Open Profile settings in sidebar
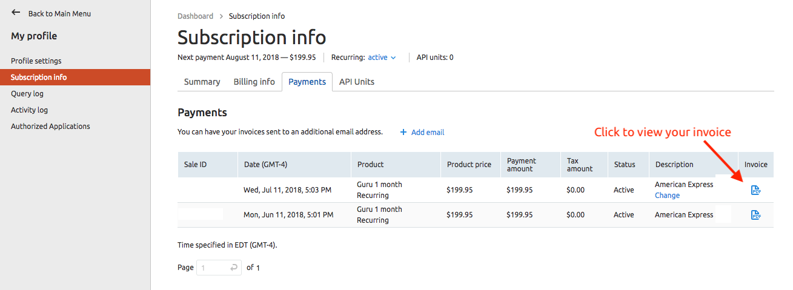 coord(36,61)
